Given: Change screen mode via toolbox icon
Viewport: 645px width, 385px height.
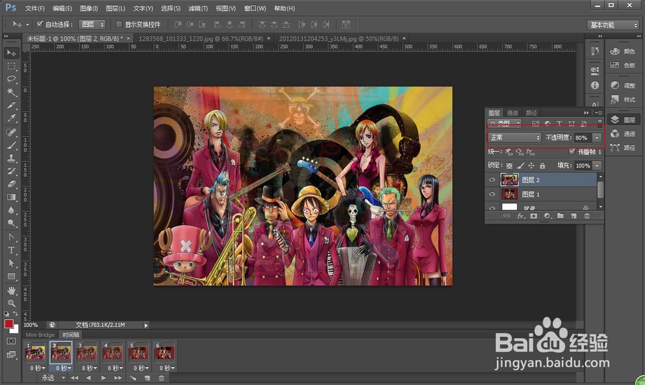Looking at the screenshot, I should click(x=11, y=355).
